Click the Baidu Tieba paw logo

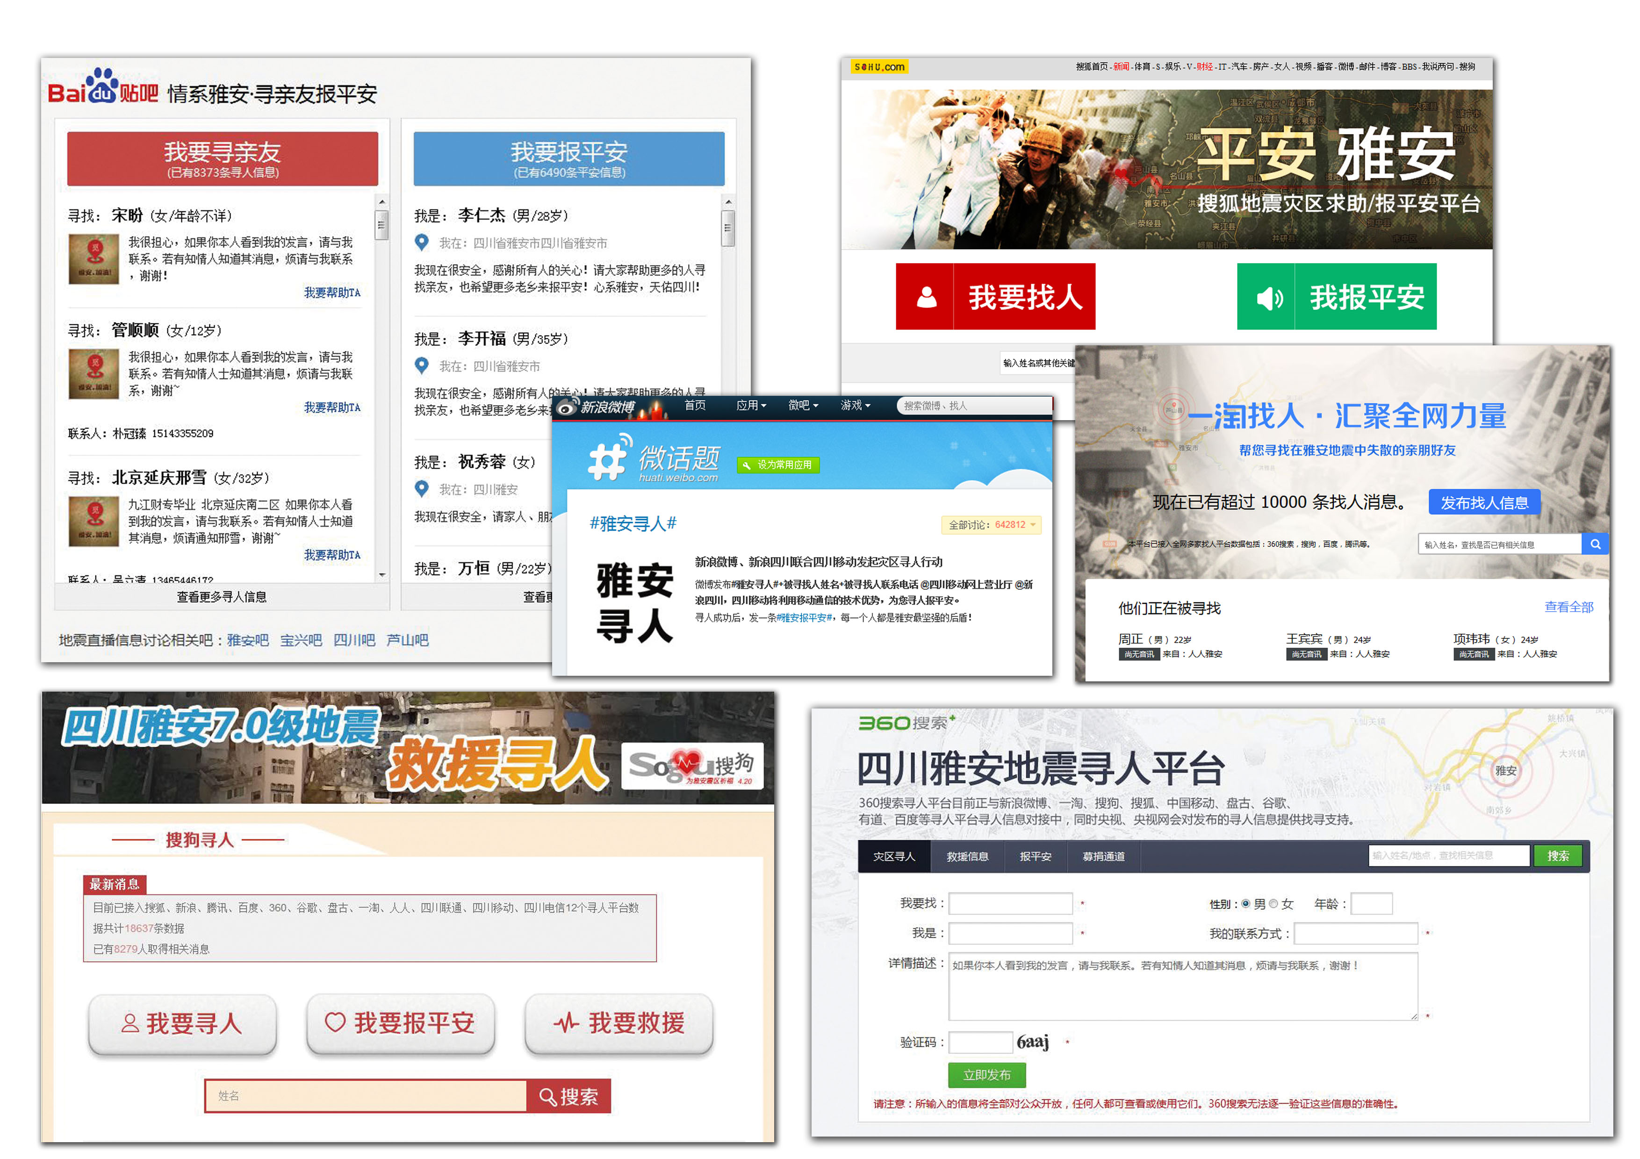[x=102, y=86]
